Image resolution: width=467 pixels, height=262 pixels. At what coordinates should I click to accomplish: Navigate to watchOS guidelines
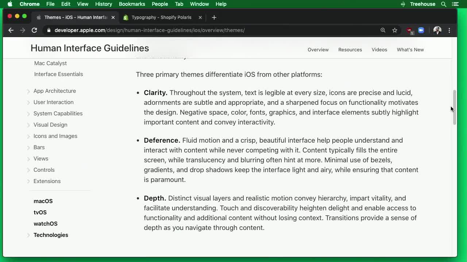(45, 223)
